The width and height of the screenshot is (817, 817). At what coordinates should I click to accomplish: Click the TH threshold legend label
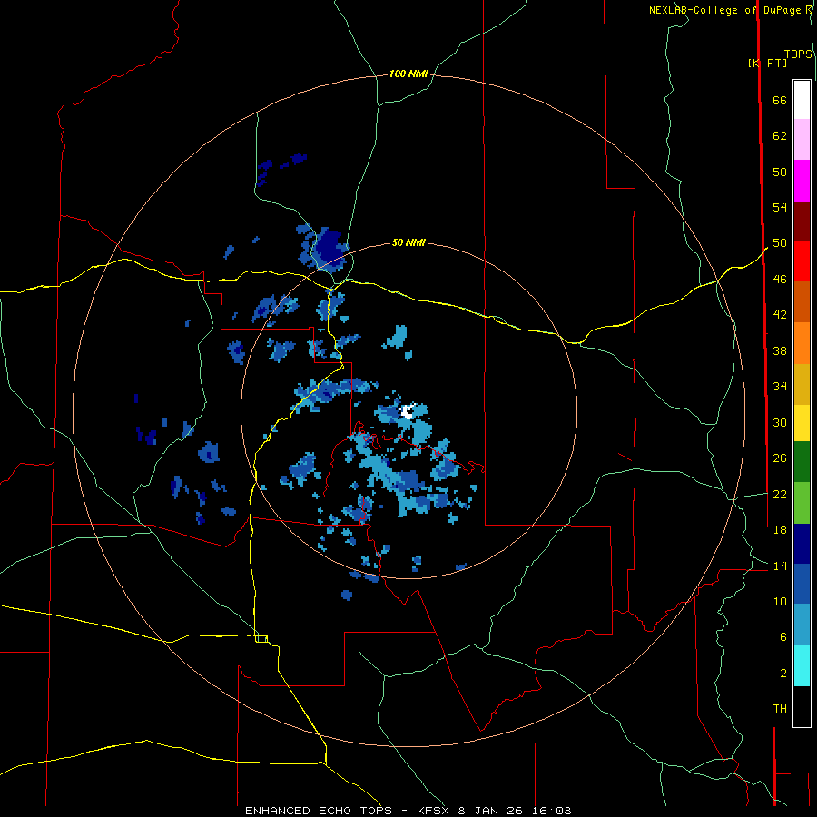pos(780,709)
